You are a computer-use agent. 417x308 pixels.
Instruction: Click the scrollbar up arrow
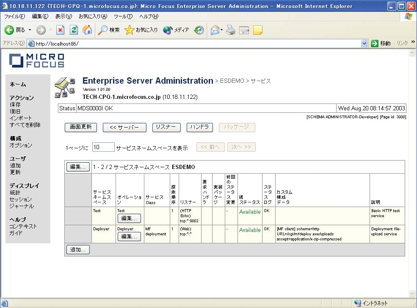click(412, 53)
